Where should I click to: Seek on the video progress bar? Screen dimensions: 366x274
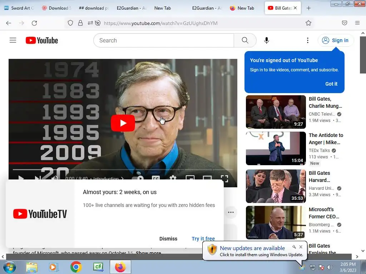[x=123, y=169]
